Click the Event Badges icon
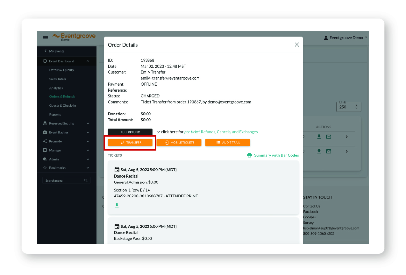 pos(45,132)
